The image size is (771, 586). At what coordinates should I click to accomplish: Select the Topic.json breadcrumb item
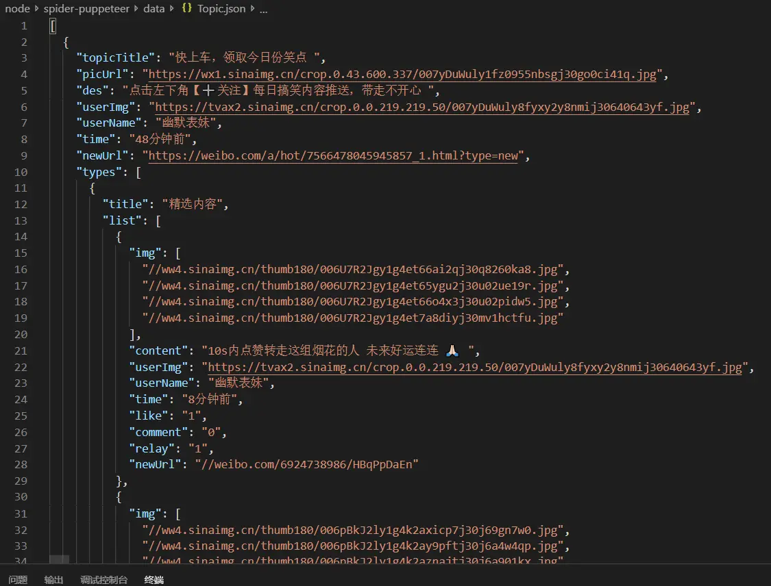coord(221,8)
